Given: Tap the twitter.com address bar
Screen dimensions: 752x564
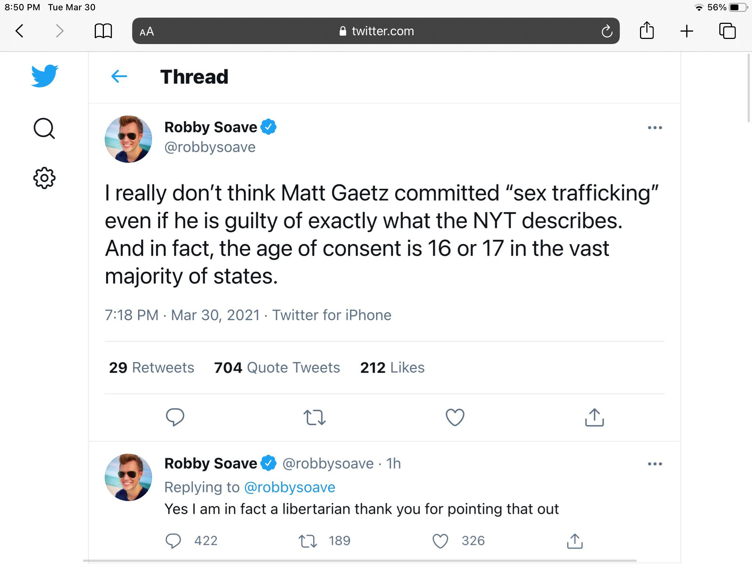Looking at the screenshot, I should click(376, 31).
